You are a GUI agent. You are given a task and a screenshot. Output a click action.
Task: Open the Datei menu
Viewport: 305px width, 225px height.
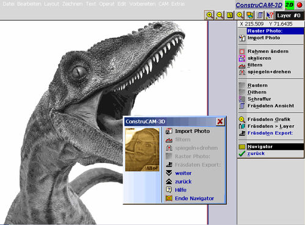(x=9, y=4)
